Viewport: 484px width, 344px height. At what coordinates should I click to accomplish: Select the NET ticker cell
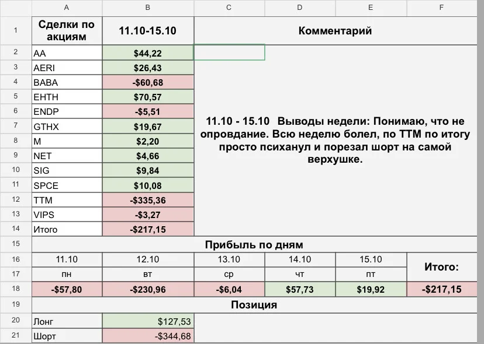pos(67,156)
